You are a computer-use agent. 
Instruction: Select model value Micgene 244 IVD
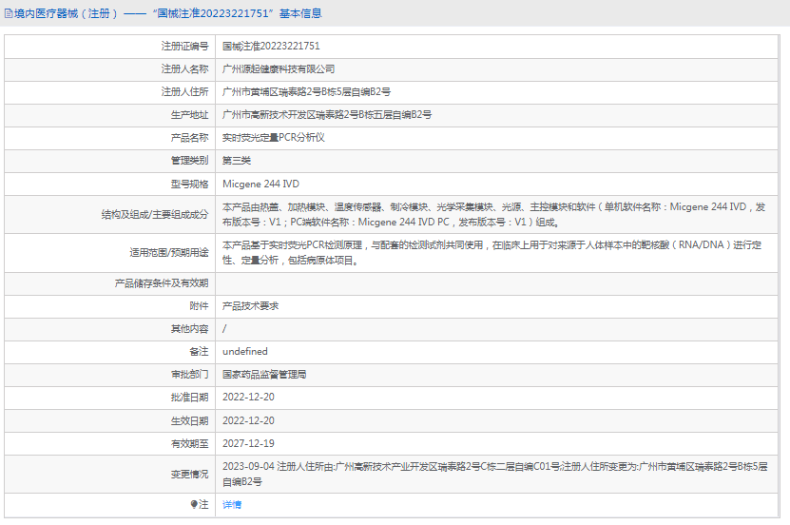(260, 184)
